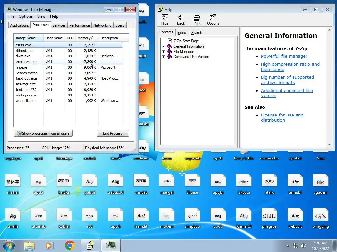The width and height of the screenshot is (337, 252).
Task: Select the palabi font file icon
Action: (x=90, y=184)
